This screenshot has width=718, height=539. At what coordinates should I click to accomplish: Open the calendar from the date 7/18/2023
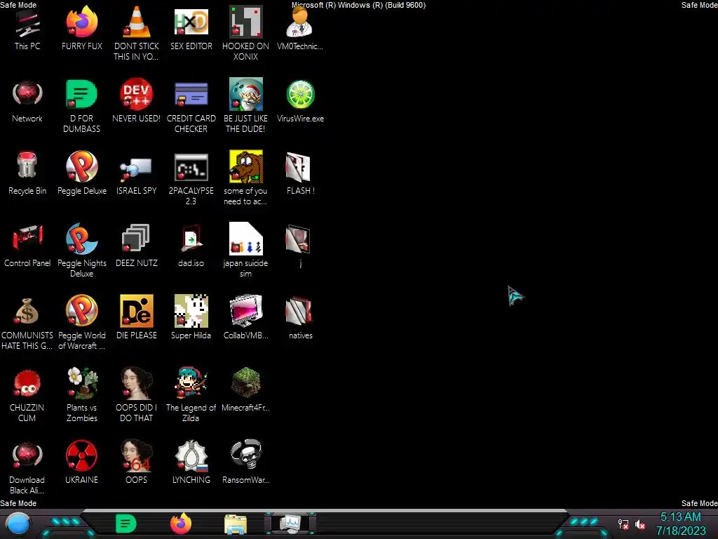point(681,531)
